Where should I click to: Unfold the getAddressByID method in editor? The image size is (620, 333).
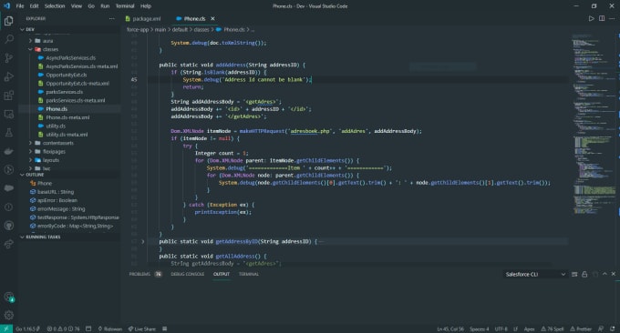coord(143,241)
